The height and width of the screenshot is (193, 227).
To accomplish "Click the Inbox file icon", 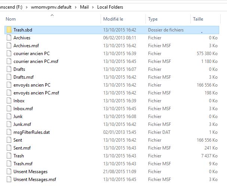I will [9, 101].
